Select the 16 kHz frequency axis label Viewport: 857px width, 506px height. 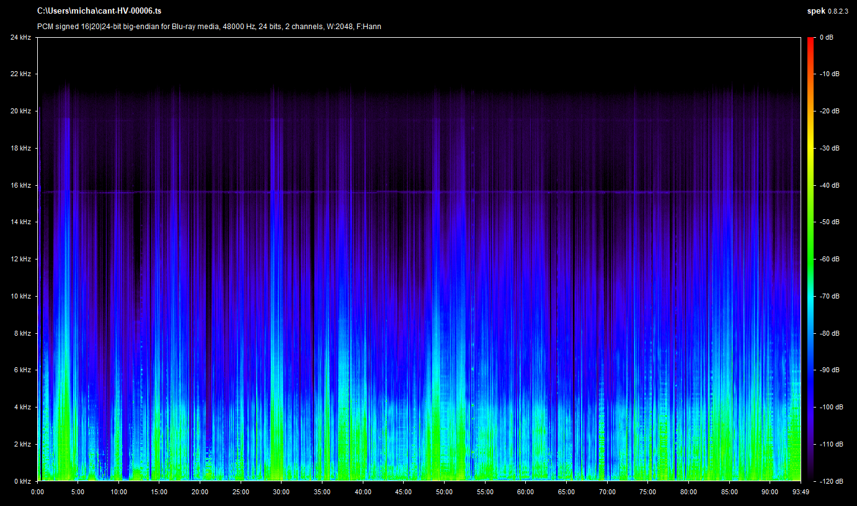(x=20, y=185)
